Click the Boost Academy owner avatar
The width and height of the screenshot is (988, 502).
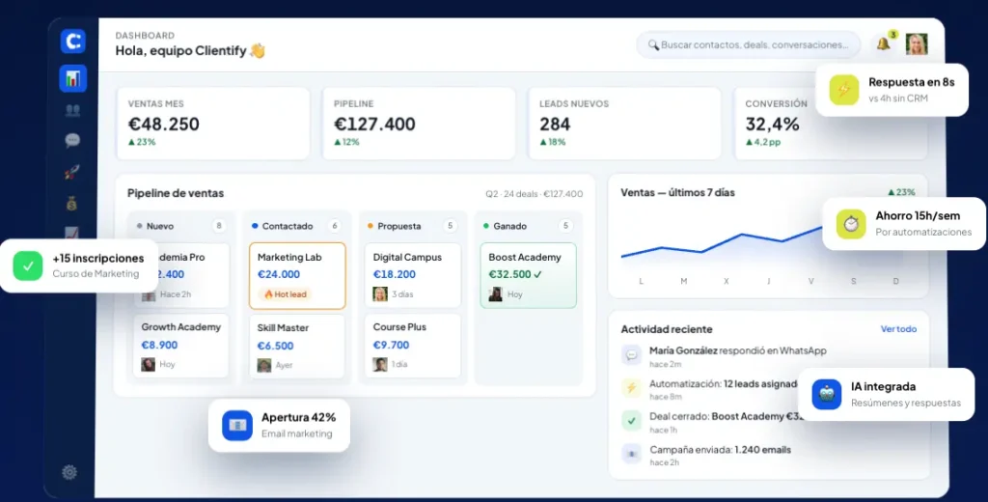(495, 293)
